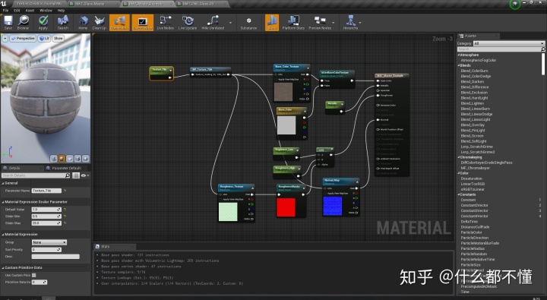The height and width of the screenshot is (300, 547).
Task: Open the Window menu
Action: pyautogui.click(x=46, y=11)
